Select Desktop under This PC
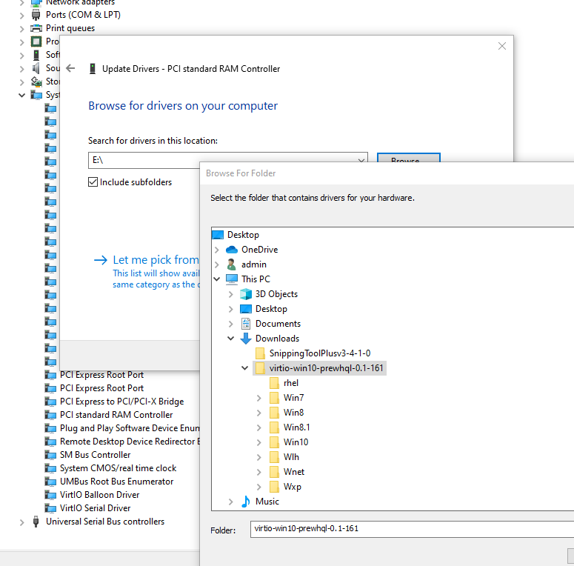Image resolution: width=574 pixels, height=566 pixels. (x=271, y=309)
